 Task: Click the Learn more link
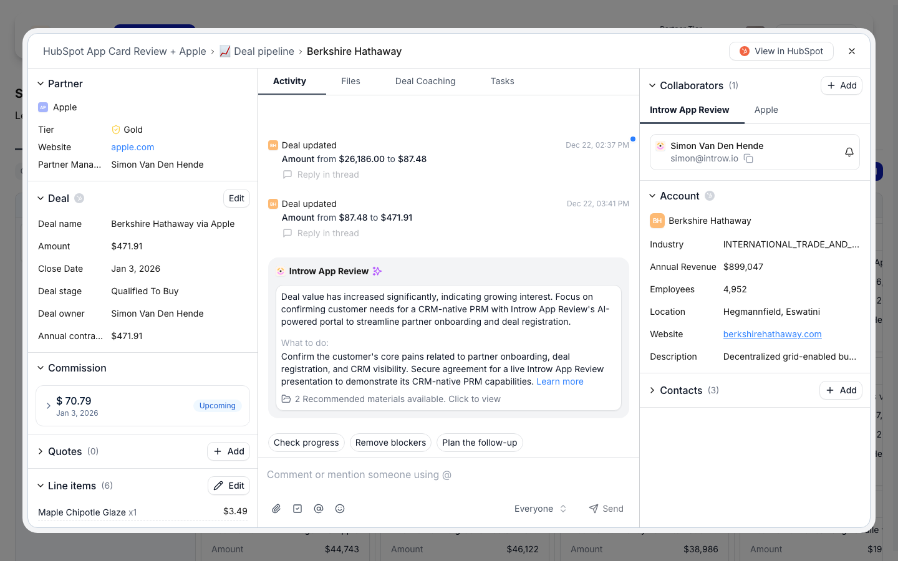pos(560,381)
